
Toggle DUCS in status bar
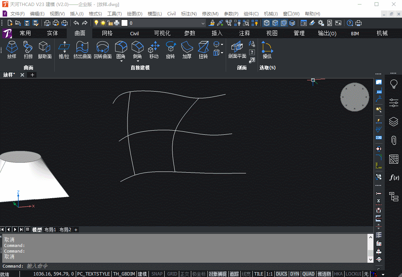[x=281, y=274]
